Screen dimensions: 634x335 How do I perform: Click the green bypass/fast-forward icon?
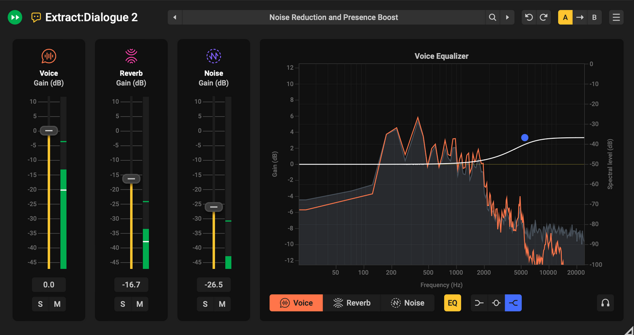pyautogui.click(x=15, y=18)
